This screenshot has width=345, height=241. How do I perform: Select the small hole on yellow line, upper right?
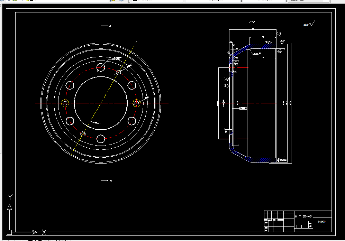tap(119, 72)
